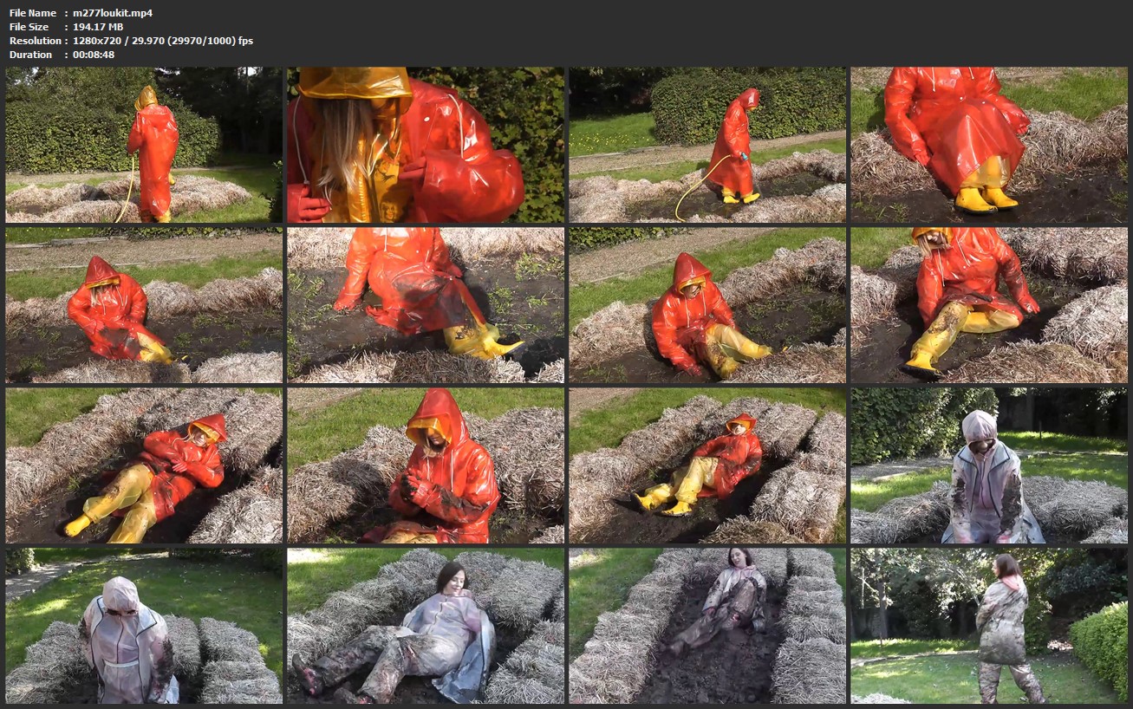Select thumbnail of person crouching beside gravel path

point(144,305)
